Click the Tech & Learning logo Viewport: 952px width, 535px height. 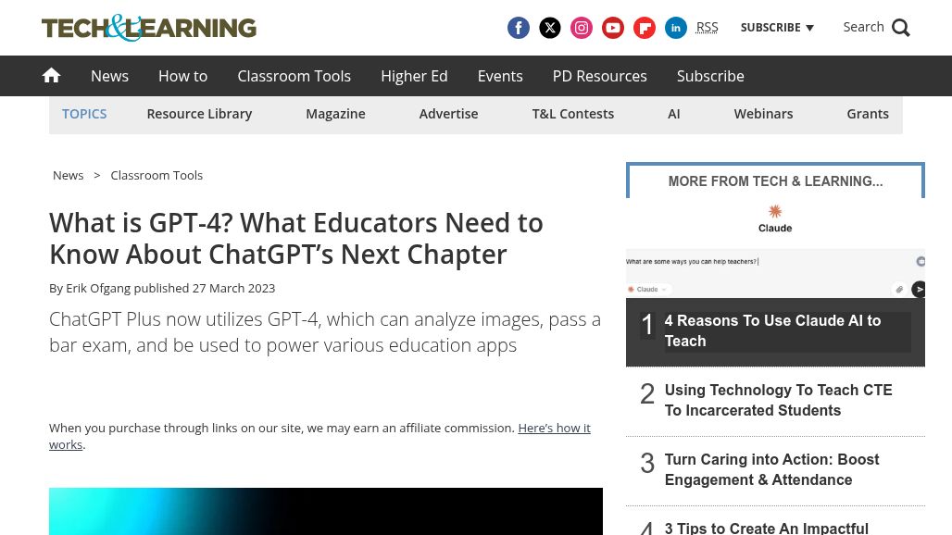point(149,28)
